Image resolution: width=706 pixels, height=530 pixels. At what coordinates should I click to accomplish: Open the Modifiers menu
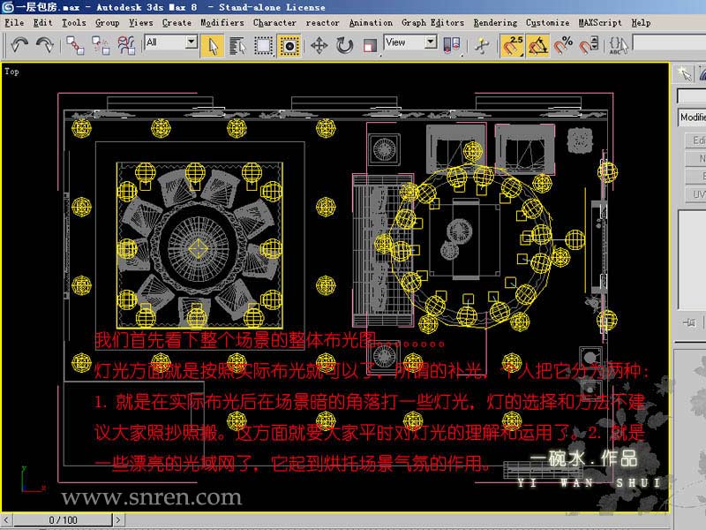(222, 23)
